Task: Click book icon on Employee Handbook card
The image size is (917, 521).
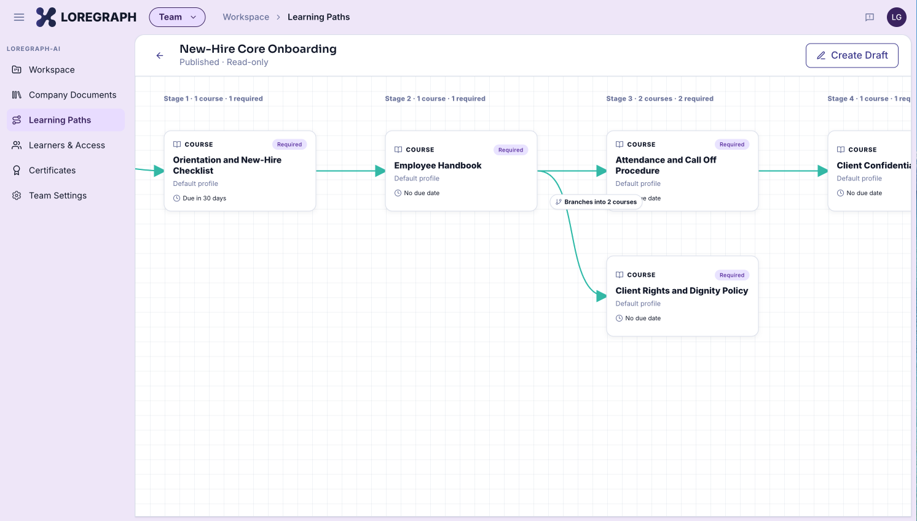Action: [398, 150]
